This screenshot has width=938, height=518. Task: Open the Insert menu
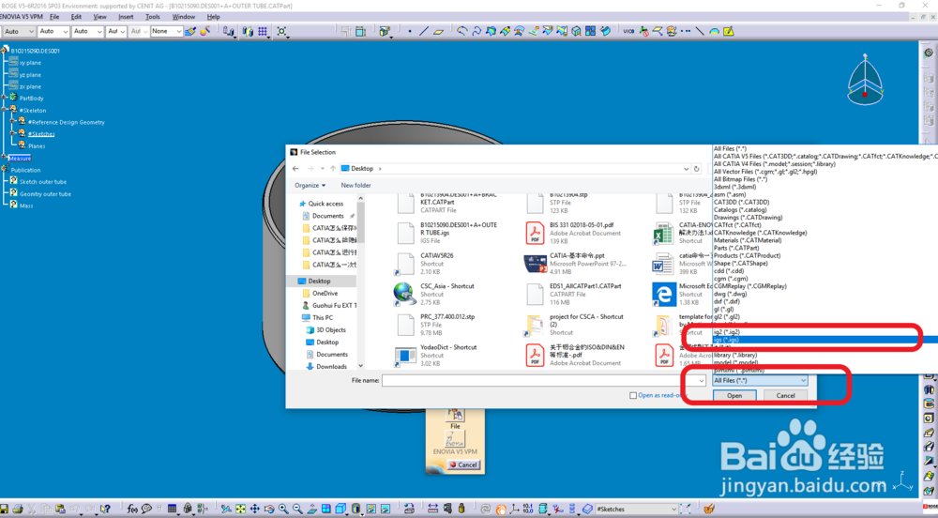126,17
